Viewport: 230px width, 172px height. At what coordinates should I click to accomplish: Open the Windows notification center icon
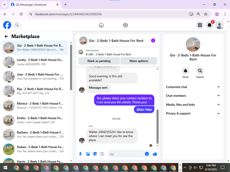[x=223, y=167]
